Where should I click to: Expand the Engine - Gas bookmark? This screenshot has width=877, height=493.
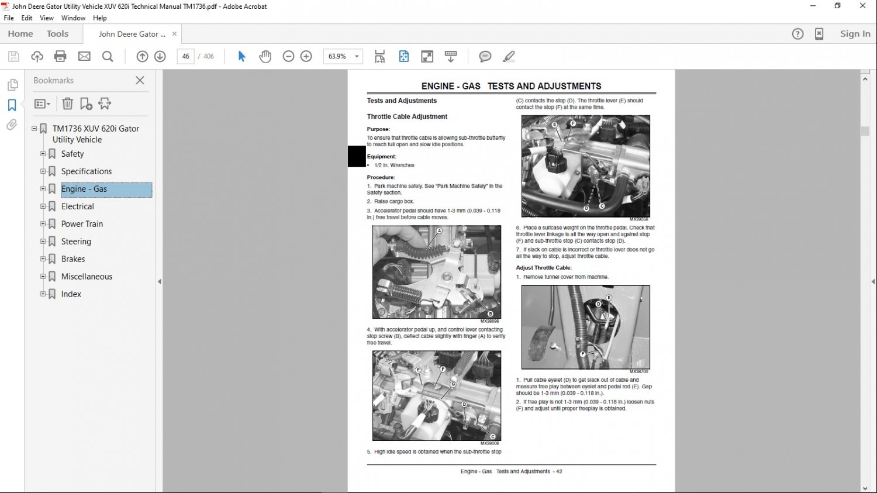click(42, 188)
